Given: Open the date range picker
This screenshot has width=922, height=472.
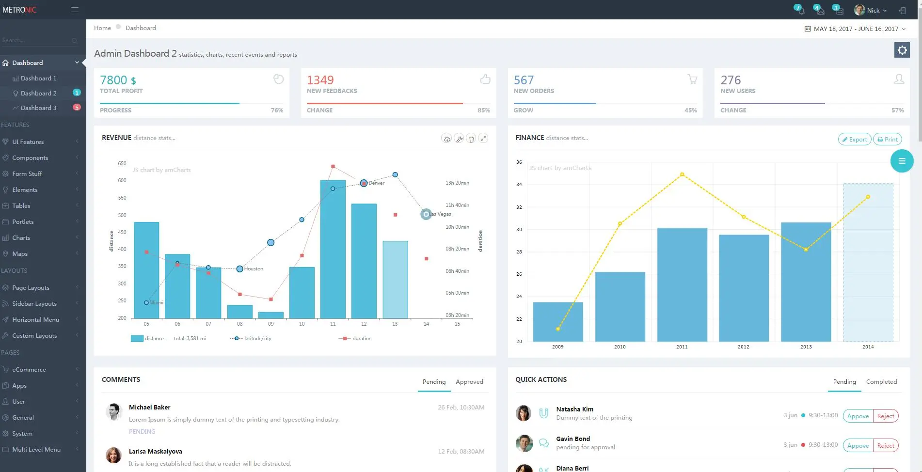Looking at the screenshot, I should (855, 29).
